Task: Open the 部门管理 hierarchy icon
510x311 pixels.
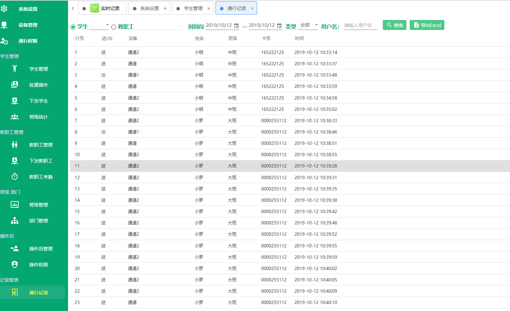Action: coord(15,220)
